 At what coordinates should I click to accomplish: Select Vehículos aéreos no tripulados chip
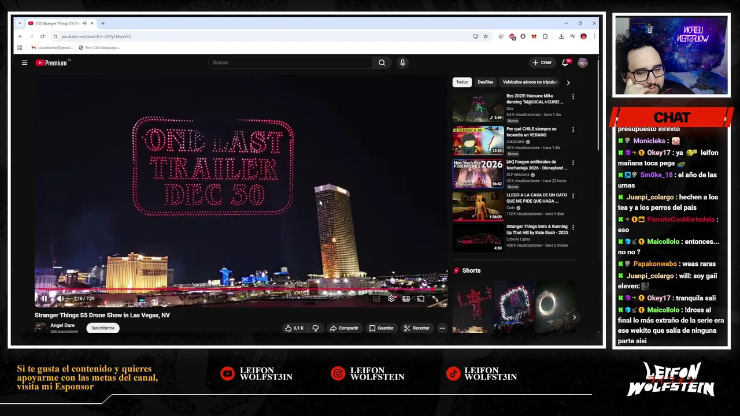click(530, 82)
